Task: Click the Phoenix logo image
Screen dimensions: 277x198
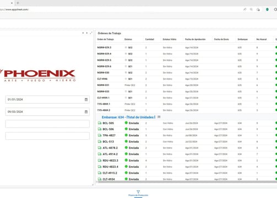Action: click(38, 75)
